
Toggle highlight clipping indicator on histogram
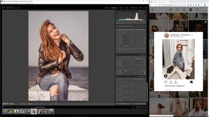point(145,13)
